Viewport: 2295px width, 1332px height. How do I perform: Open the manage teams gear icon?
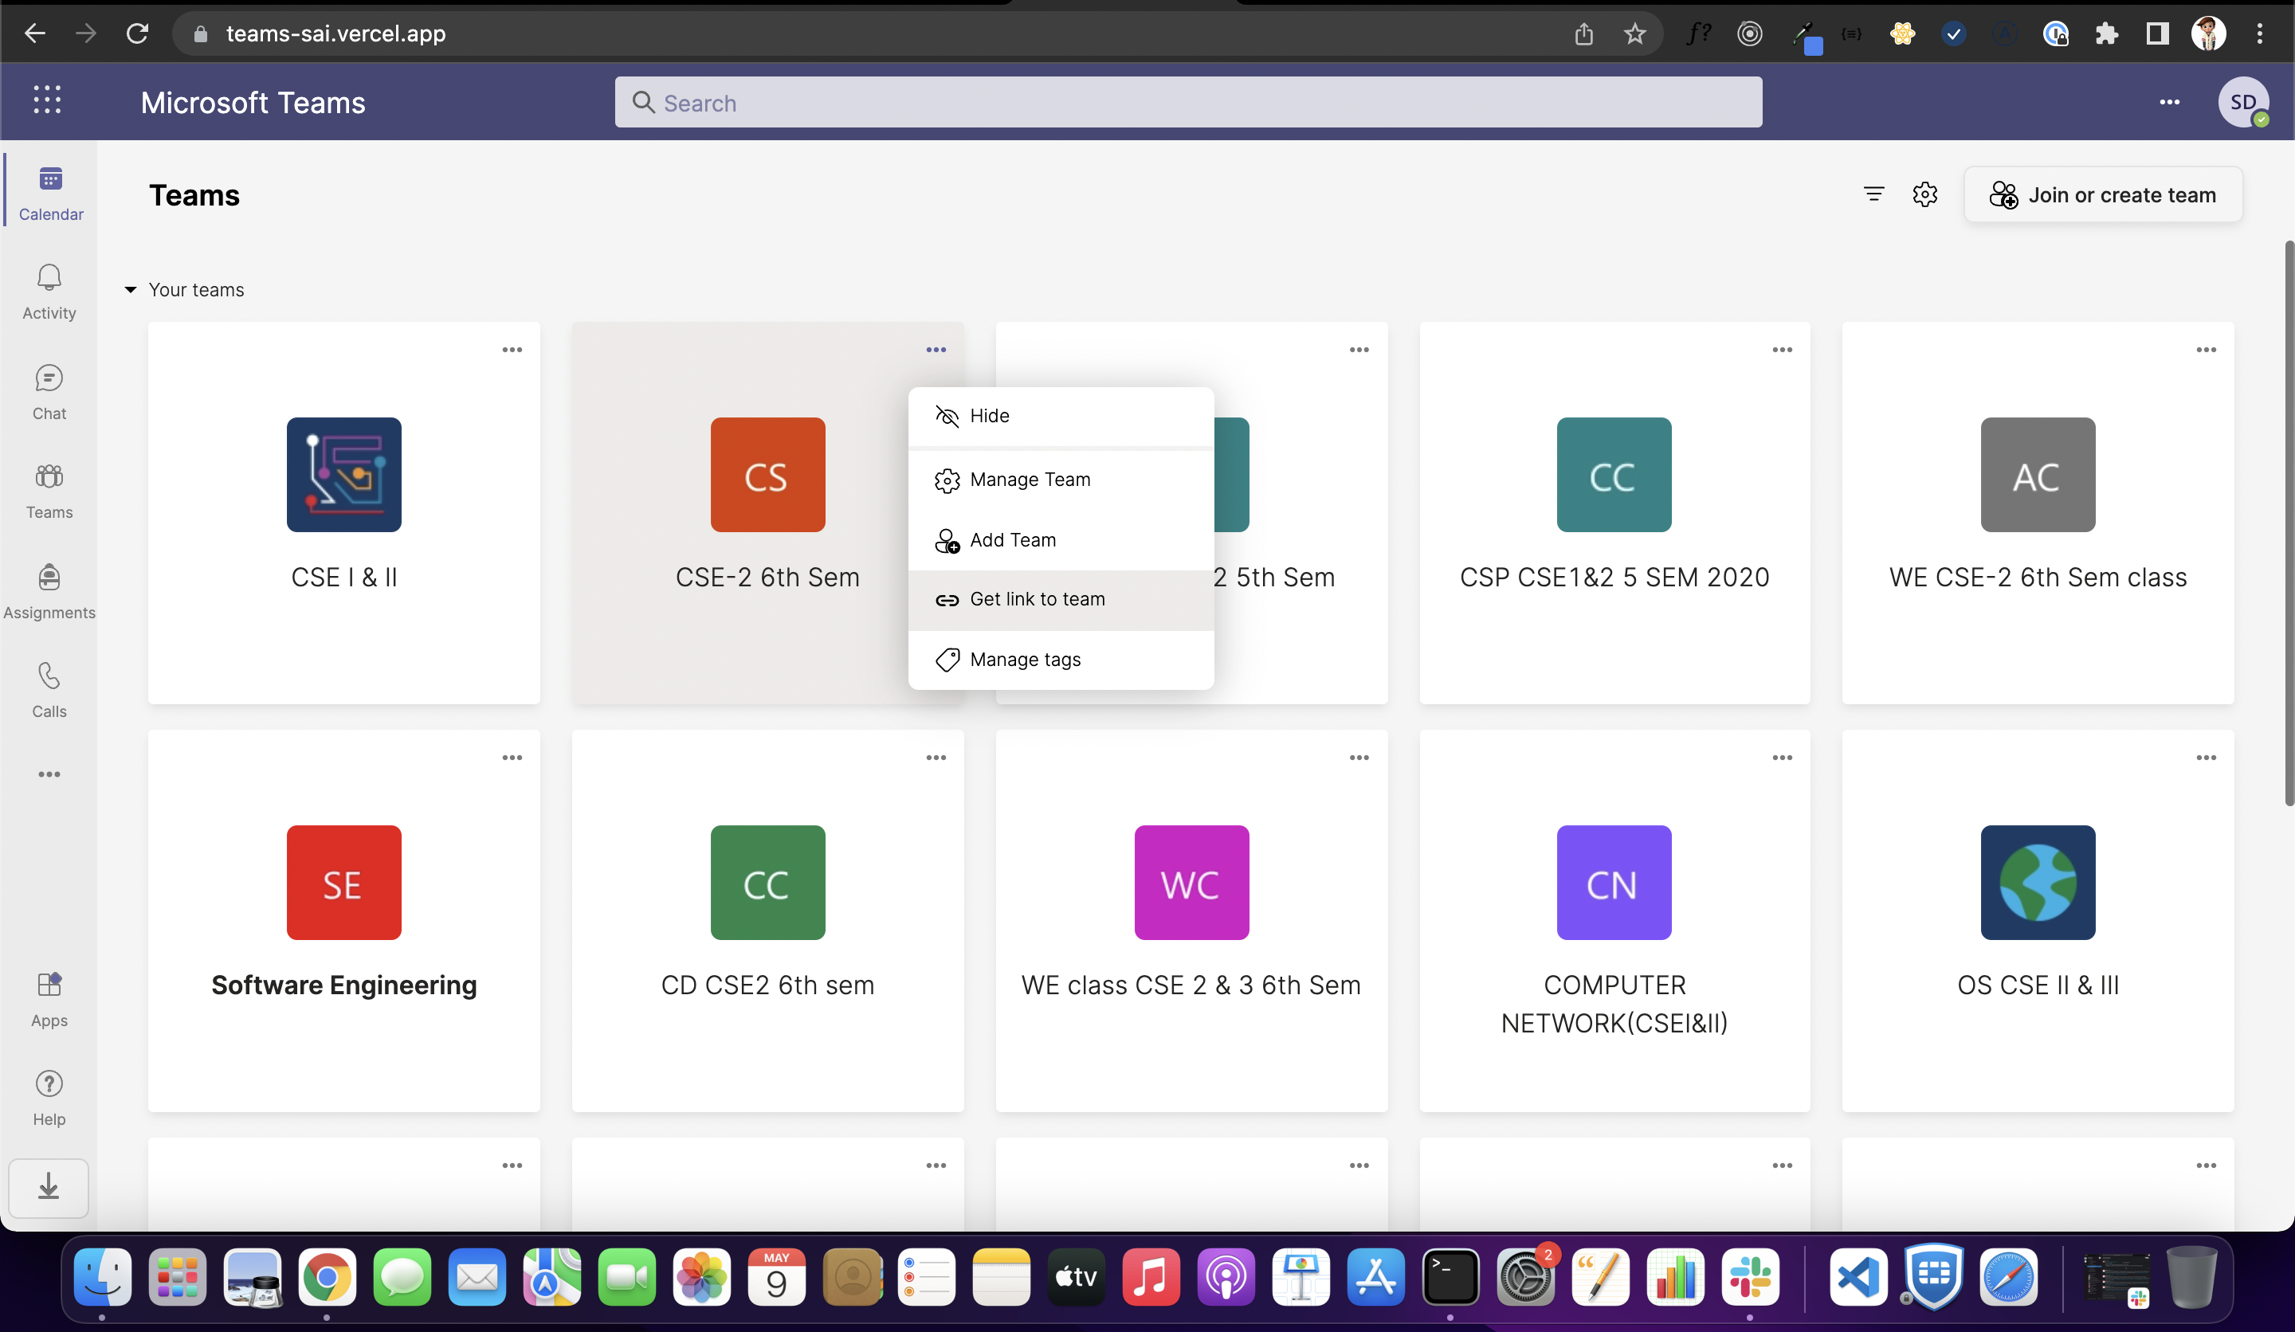tap(1924, 194)
